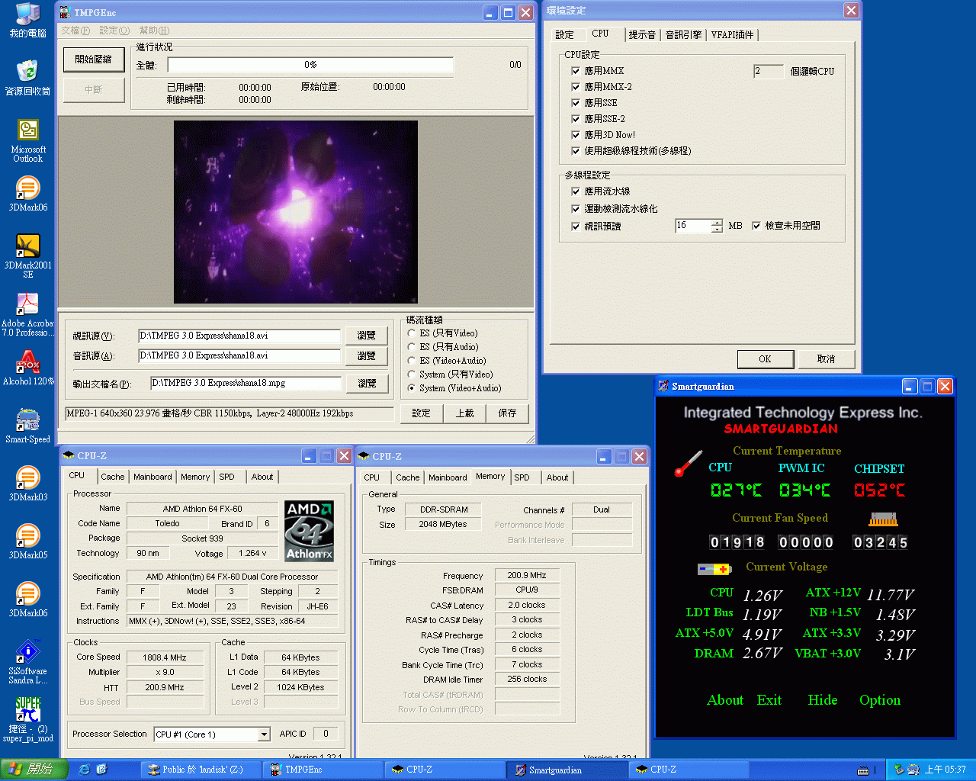Click the overall encoding progress bar
This screenshot has width=976, height=781.
tap(310, 66)
